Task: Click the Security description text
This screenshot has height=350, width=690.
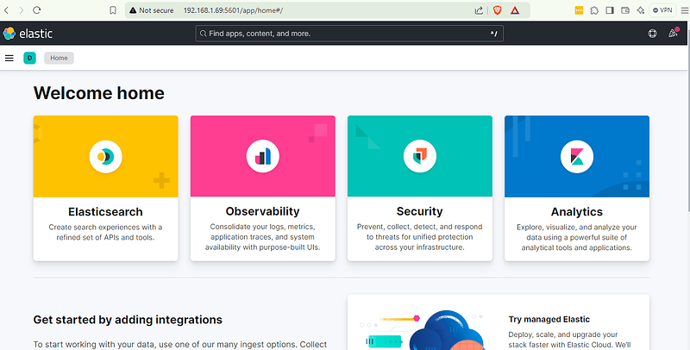Action: [420, 237]
